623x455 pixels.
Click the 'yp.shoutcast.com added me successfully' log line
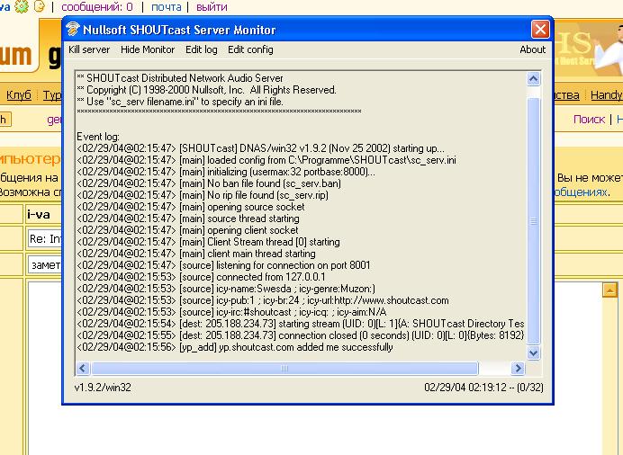pyautogui.click(x=235, y=347)
